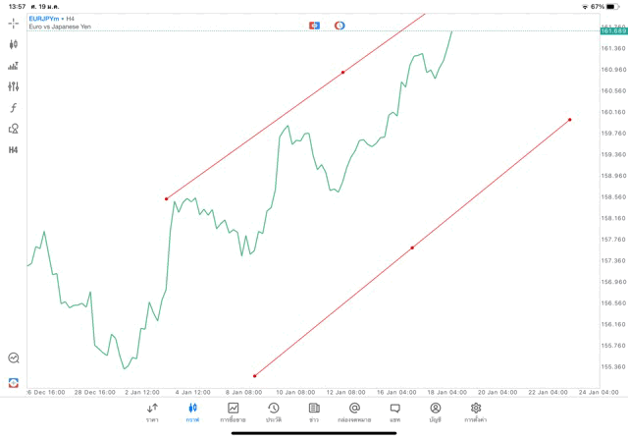This screenshot has width=628, height=439.
Task: Select the crosshair tool
Action: click(x=14, y=23)
